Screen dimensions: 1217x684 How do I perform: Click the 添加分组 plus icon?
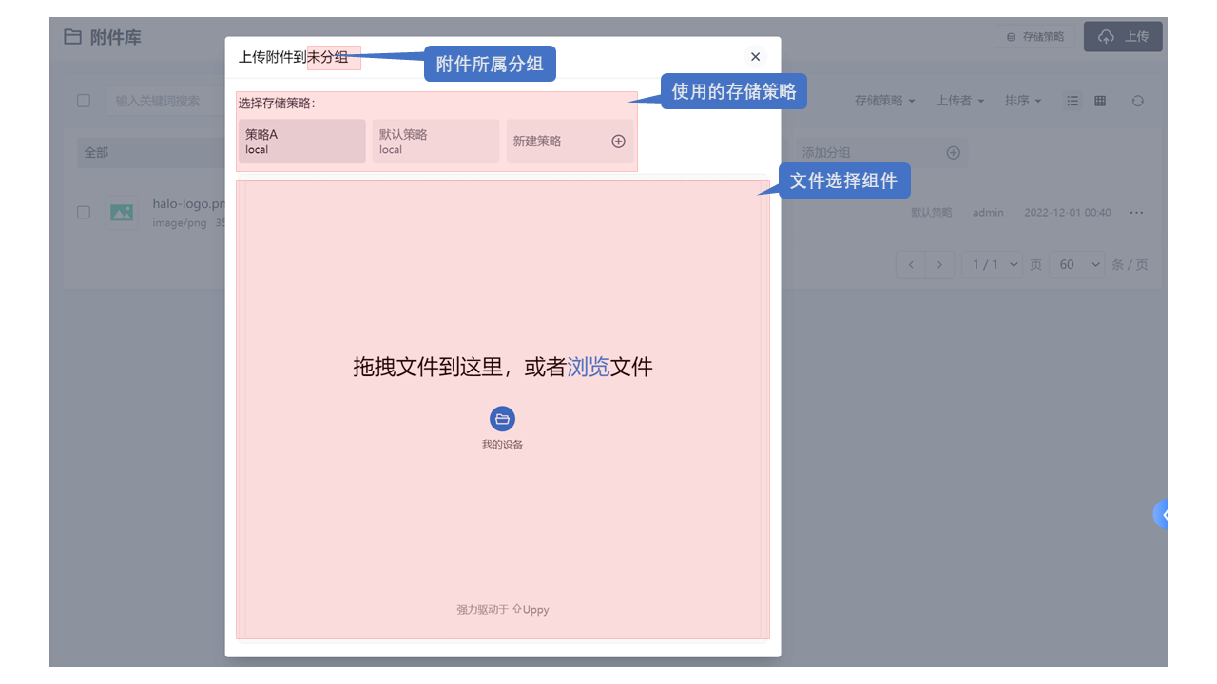point(954,152)
